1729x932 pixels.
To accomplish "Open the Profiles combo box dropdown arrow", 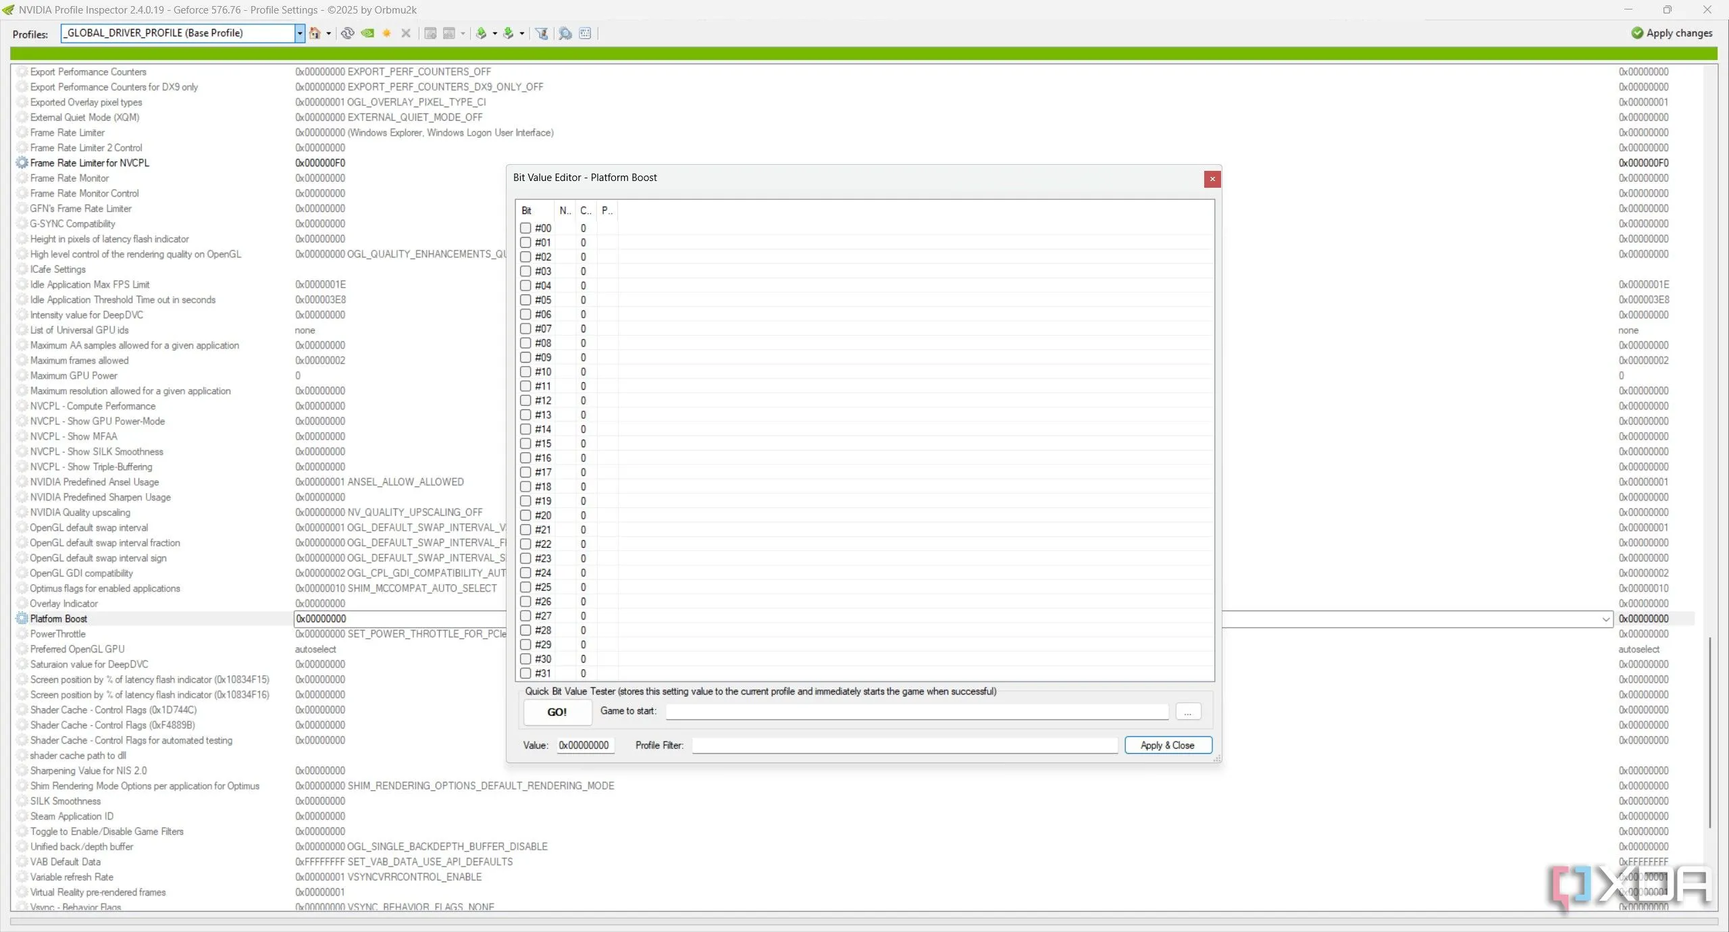I will click(x=300, y=33).
